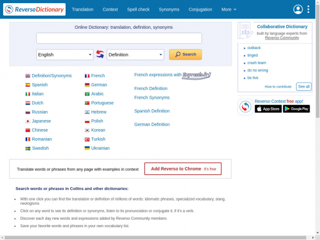The width and height of the screenshot is (320, 240).
Task: Click the Portuguese flag icon
Action: pyautogui.click(x=87, y=103)
